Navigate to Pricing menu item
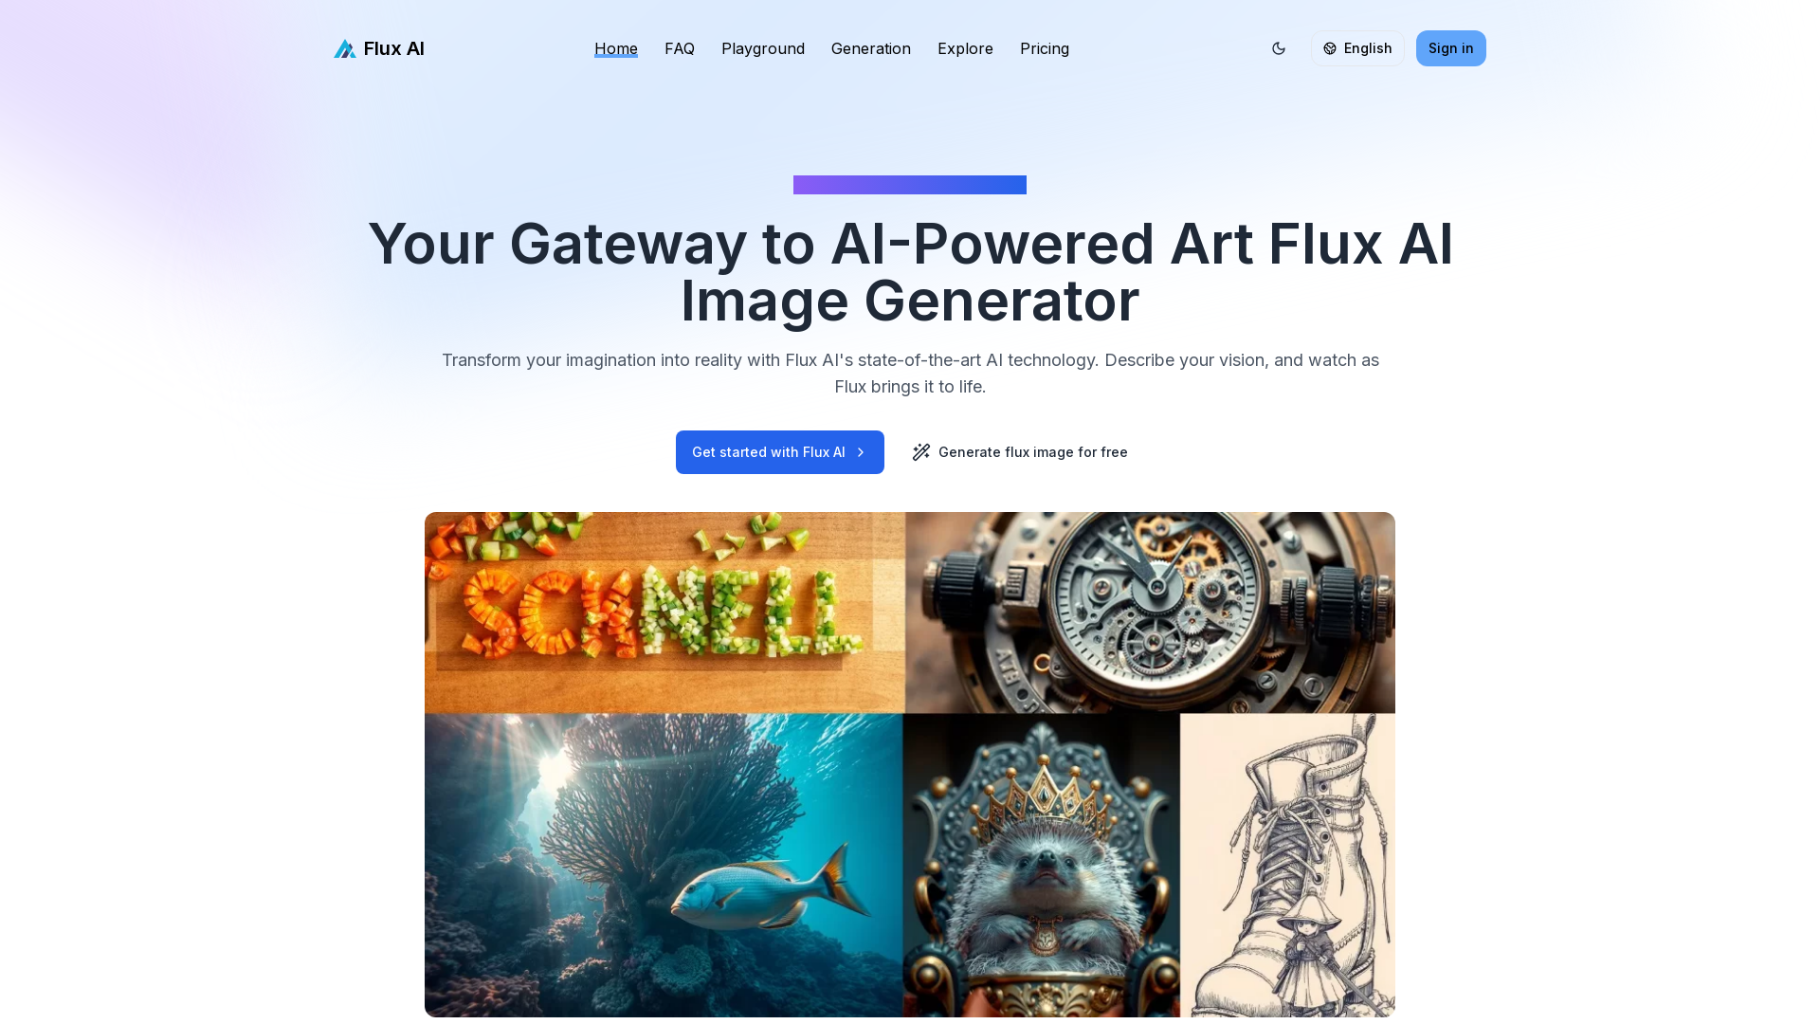Screen dimensions: 1820x1024 click(x=1045, y=48)
